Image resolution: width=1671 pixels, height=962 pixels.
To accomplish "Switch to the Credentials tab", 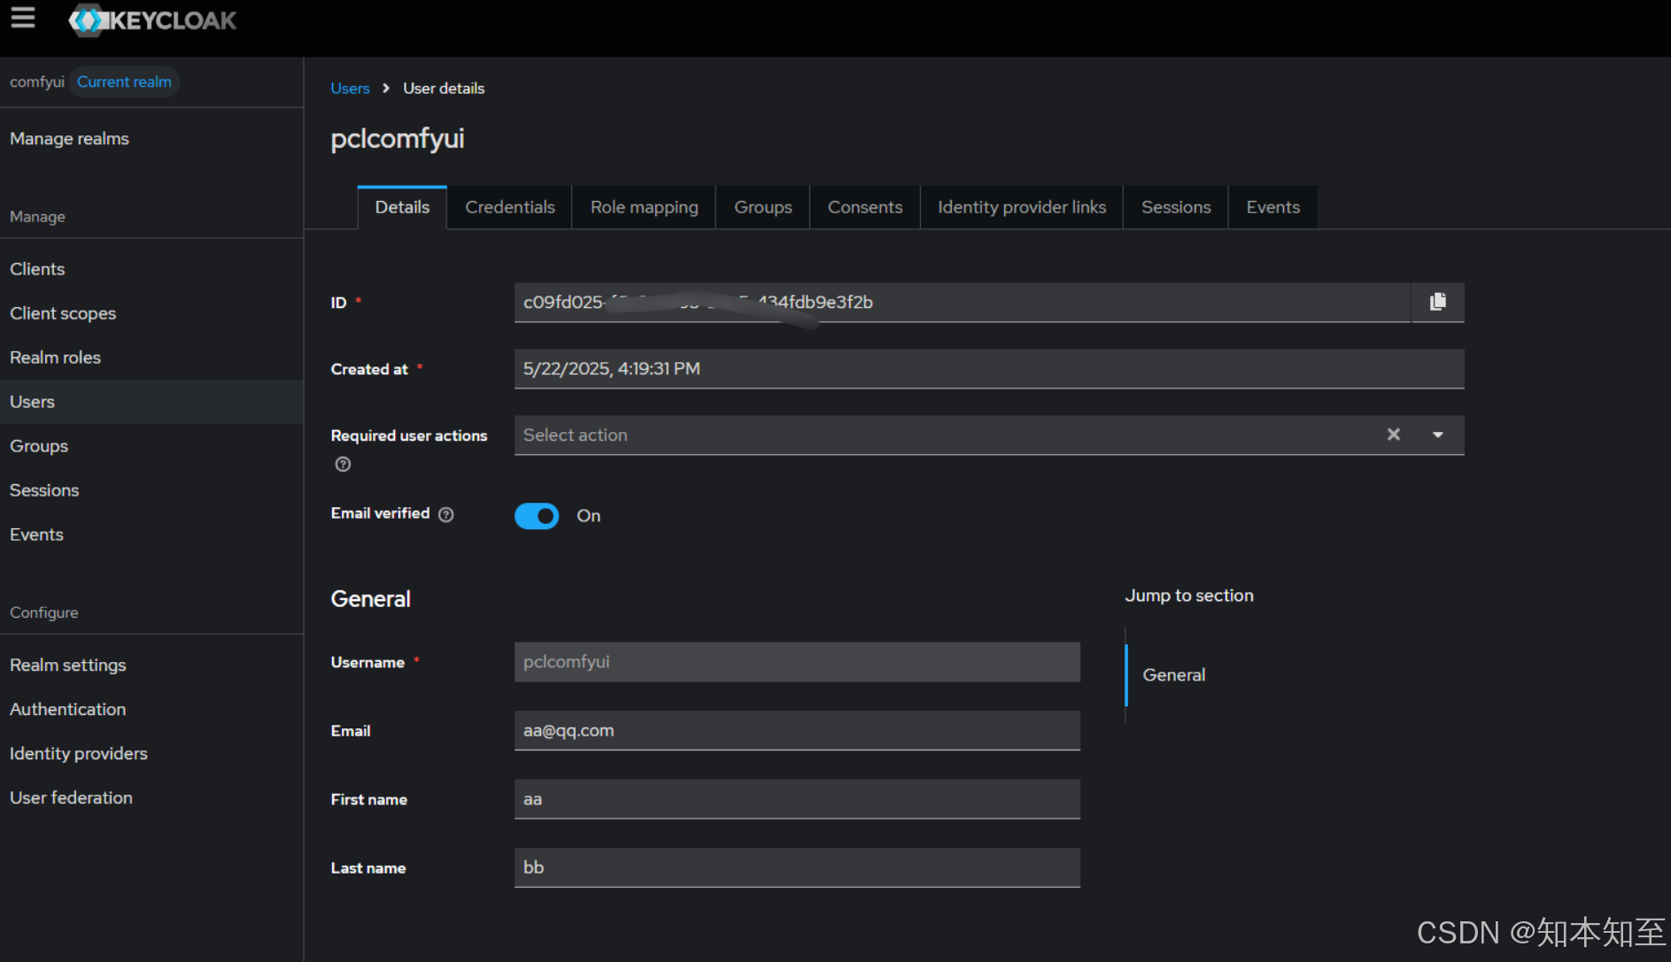I will (x=510, y=207).
